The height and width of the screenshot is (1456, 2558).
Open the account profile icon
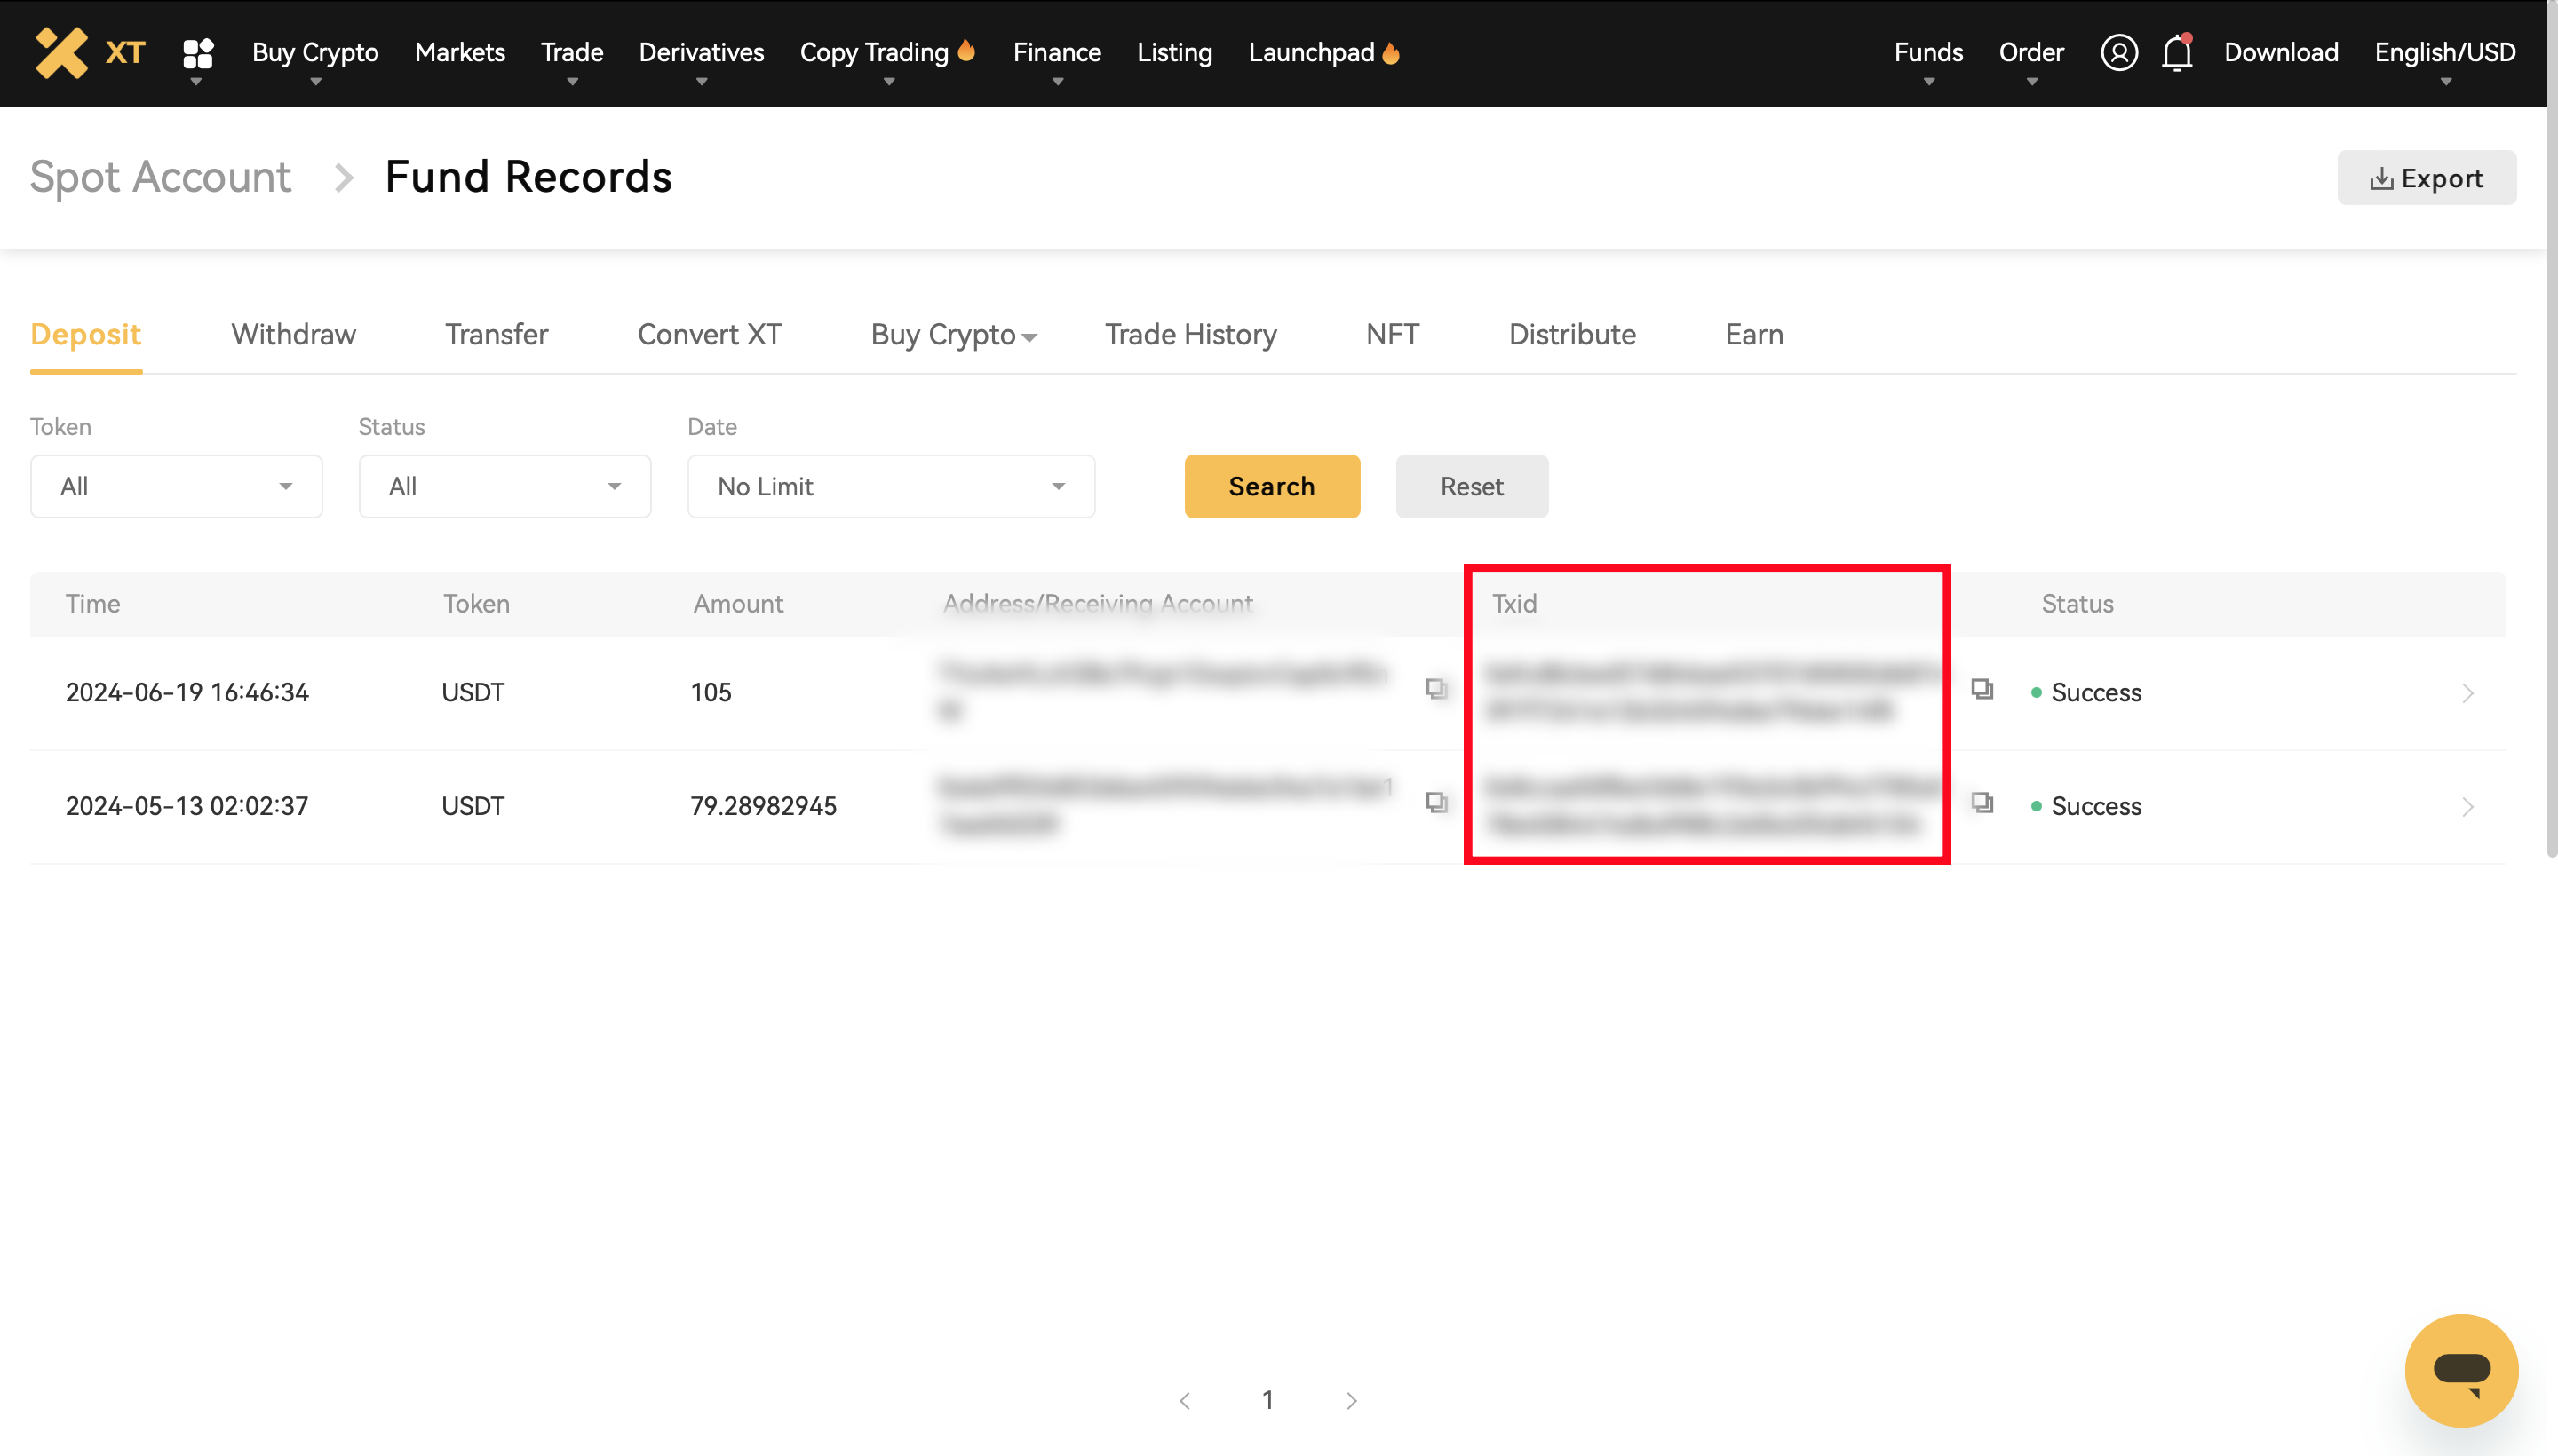[x=2119, y=52]
